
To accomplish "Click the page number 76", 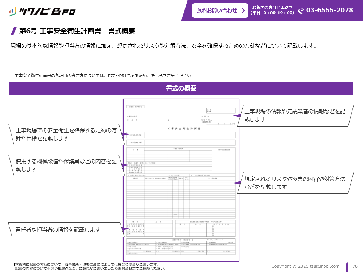I will [x=355, y=266].
